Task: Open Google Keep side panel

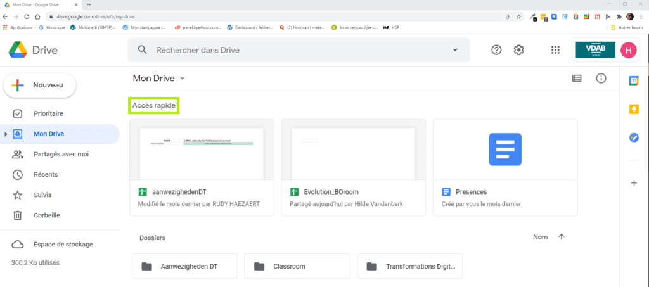Action: pyautogui.click(x=634, y=109)
